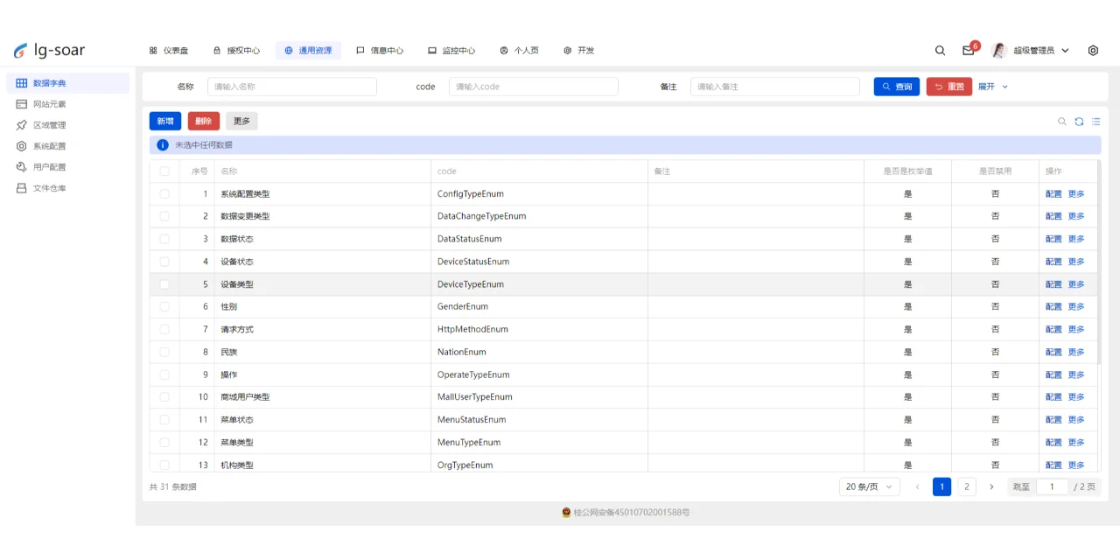This screenshot has height=560, width=1120.
Task: Refresh the table with the reload icon
Action: coord(1079,122)
